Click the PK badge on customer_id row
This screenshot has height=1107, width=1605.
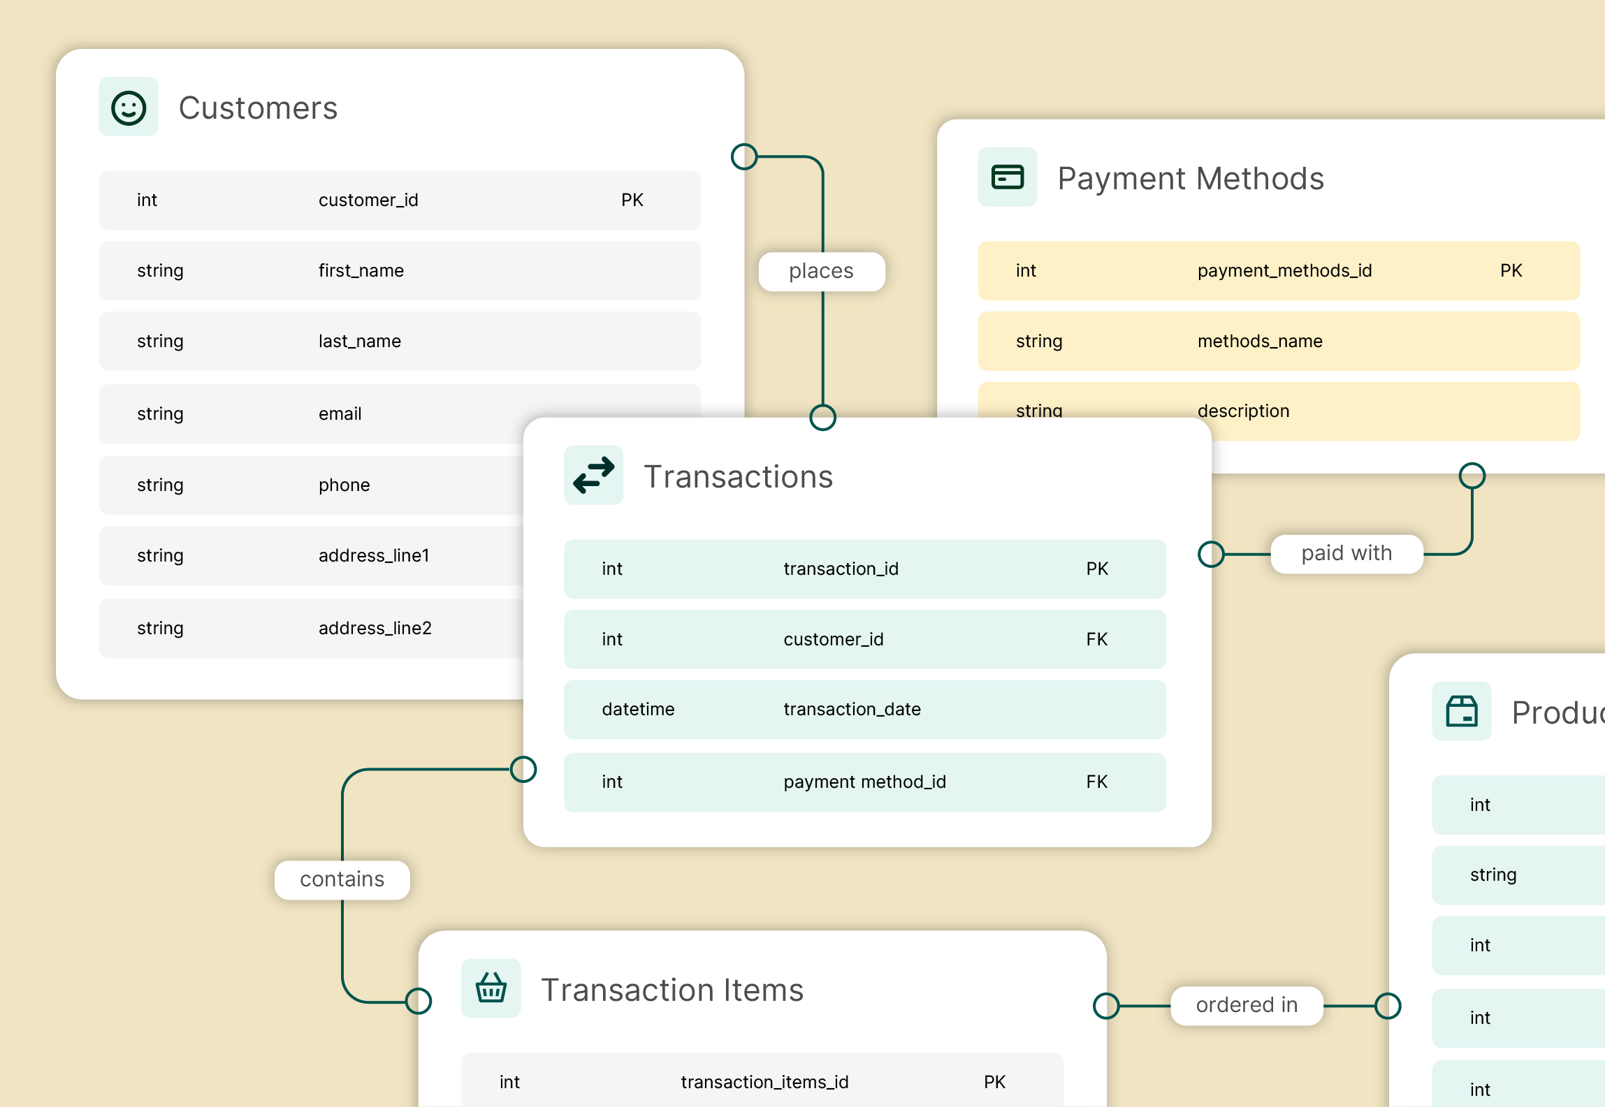[632, 200]
